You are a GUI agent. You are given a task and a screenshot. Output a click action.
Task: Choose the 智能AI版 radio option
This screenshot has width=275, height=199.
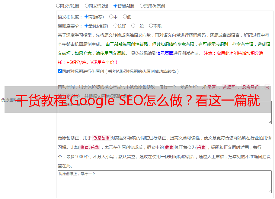(115, 6)
